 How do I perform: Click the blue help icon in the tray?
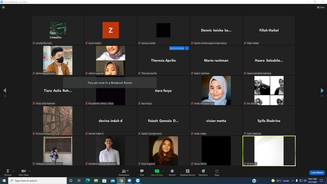click(254, 180)
